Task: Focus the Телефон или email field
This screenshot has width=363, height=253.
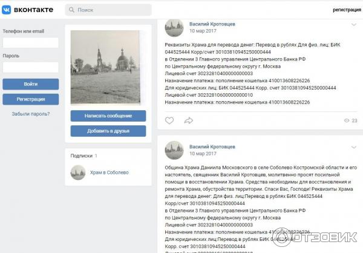Action: tap(31, 42)
